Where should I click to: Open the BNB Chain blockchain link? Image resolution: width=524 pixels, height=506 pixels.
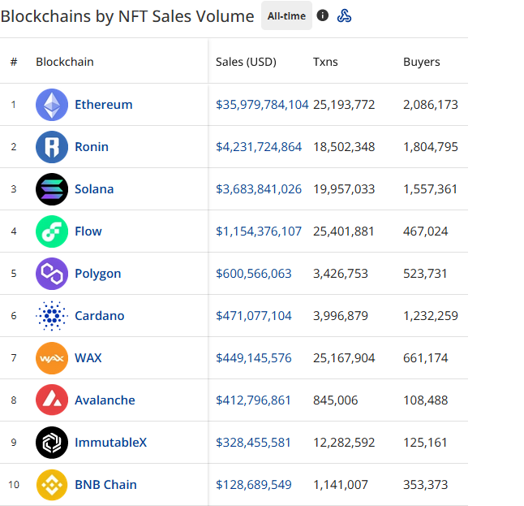(105, 485)
